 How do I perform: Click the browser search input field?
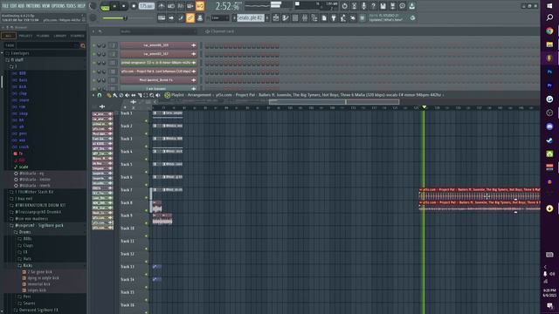[x=41, y=45]
